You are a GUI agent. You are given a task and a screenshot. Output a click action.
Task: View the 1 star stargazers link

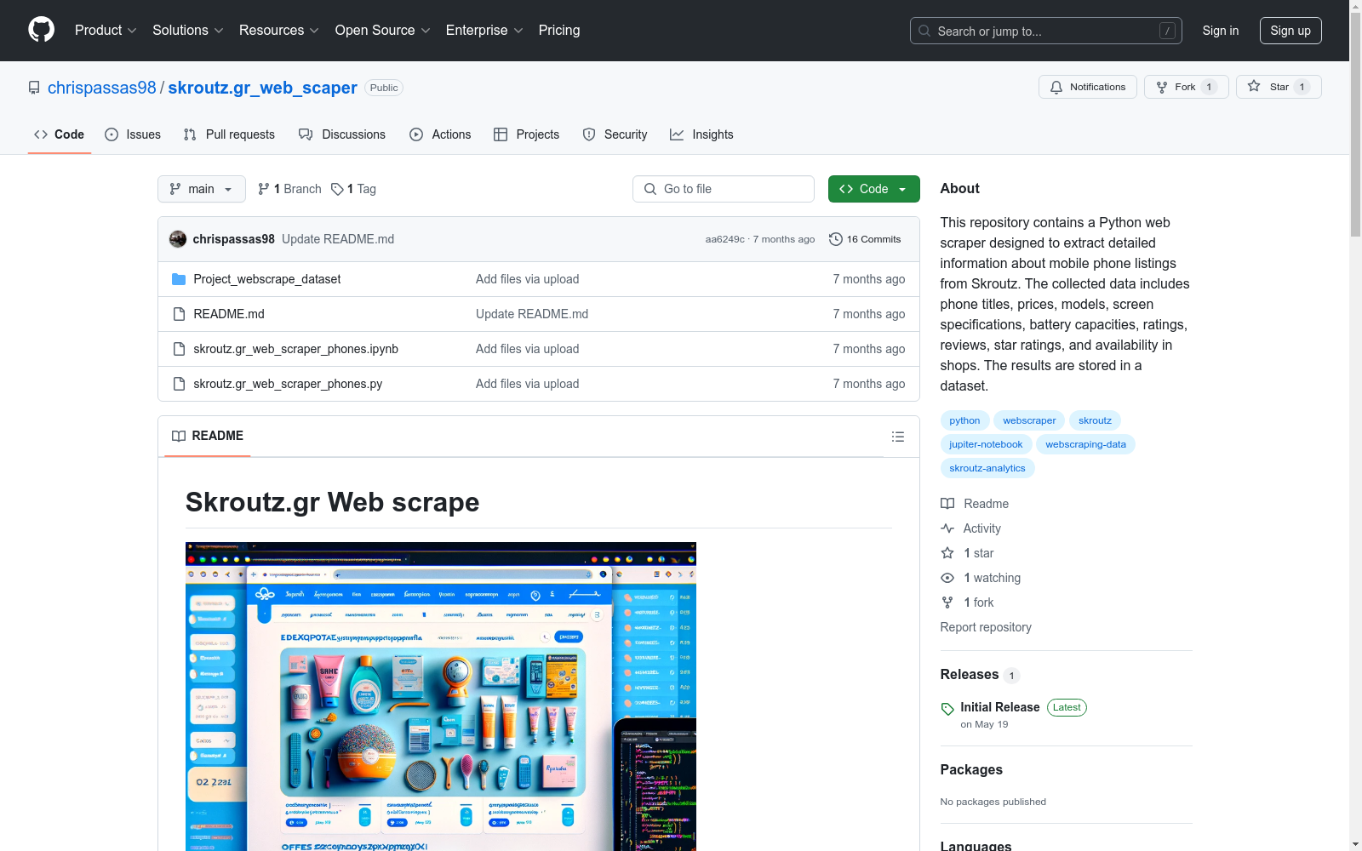967,553
